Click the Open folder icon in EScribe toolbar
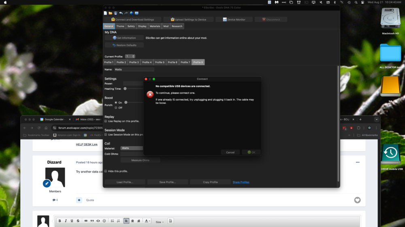 point(111,13)
